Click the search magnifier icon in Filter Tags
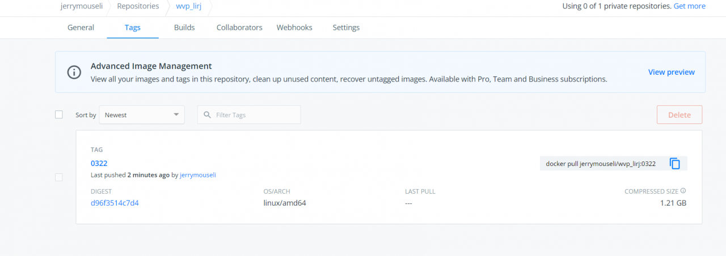 tap(207, 115)
